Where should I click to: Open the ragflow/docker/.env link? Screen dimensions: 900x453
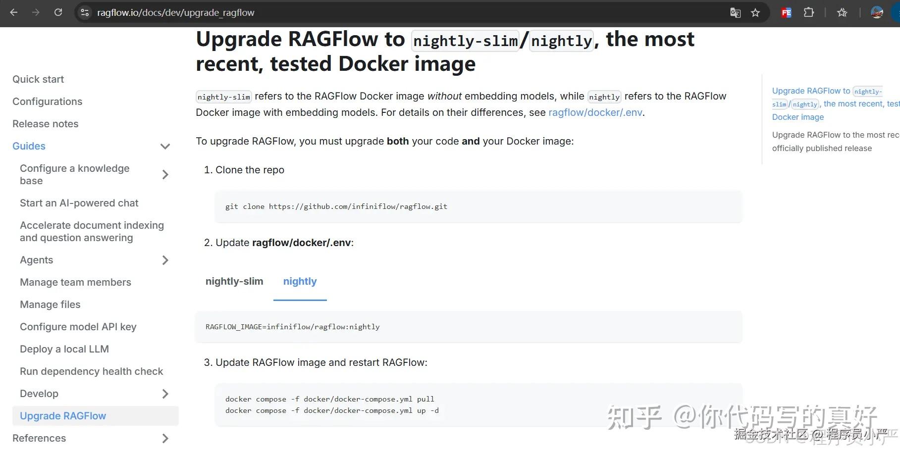click(x=595, y=112)
